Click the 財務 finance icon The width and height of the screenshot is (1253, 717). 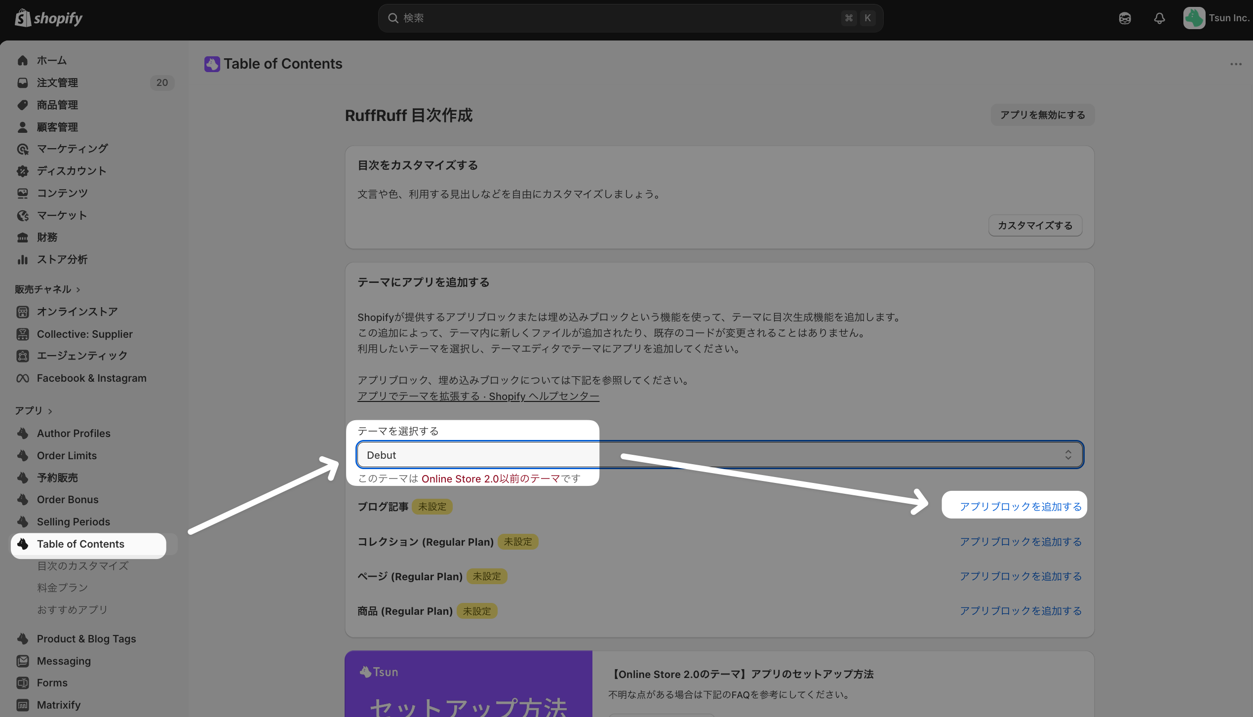(23, 238)
